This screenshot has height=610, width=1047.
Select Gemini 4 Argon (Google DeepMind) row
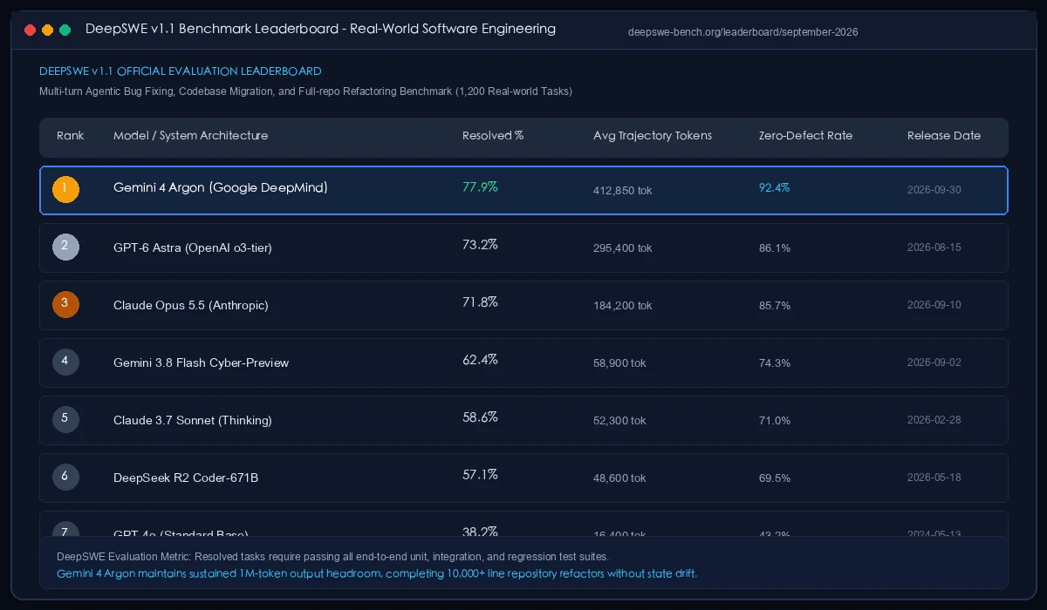click(523, 190)
